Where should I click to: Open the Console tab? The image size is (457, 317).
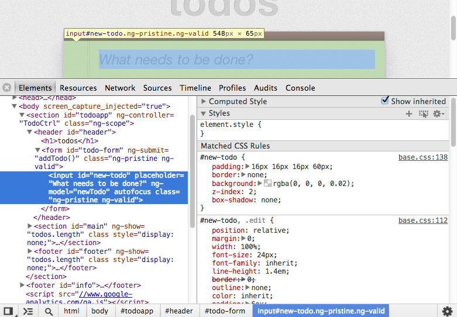[300, 88]
